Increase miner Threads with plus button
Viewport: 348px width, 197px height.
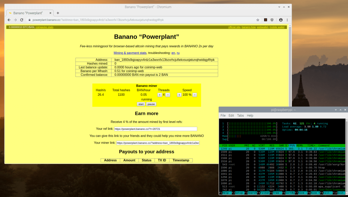pyautogui.click(x=160, y=95)
